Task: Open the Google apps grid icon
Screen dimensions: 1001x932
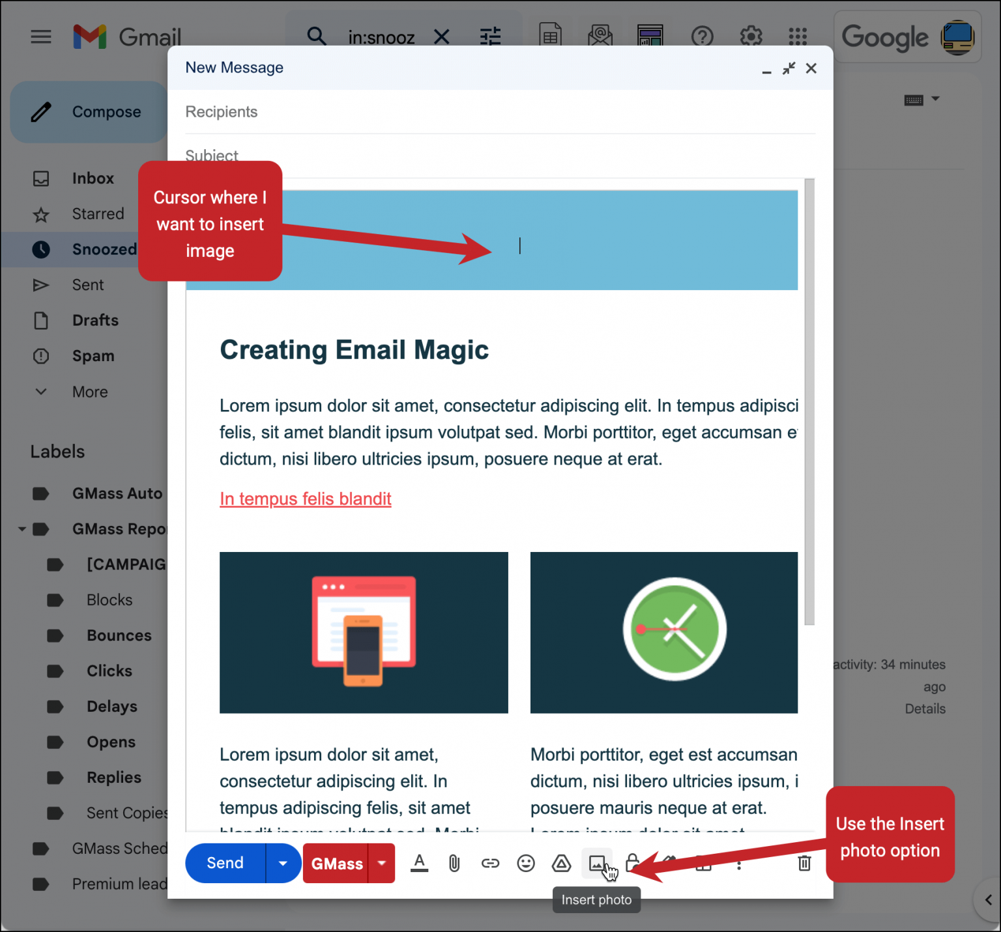Action: coord(796,37)
